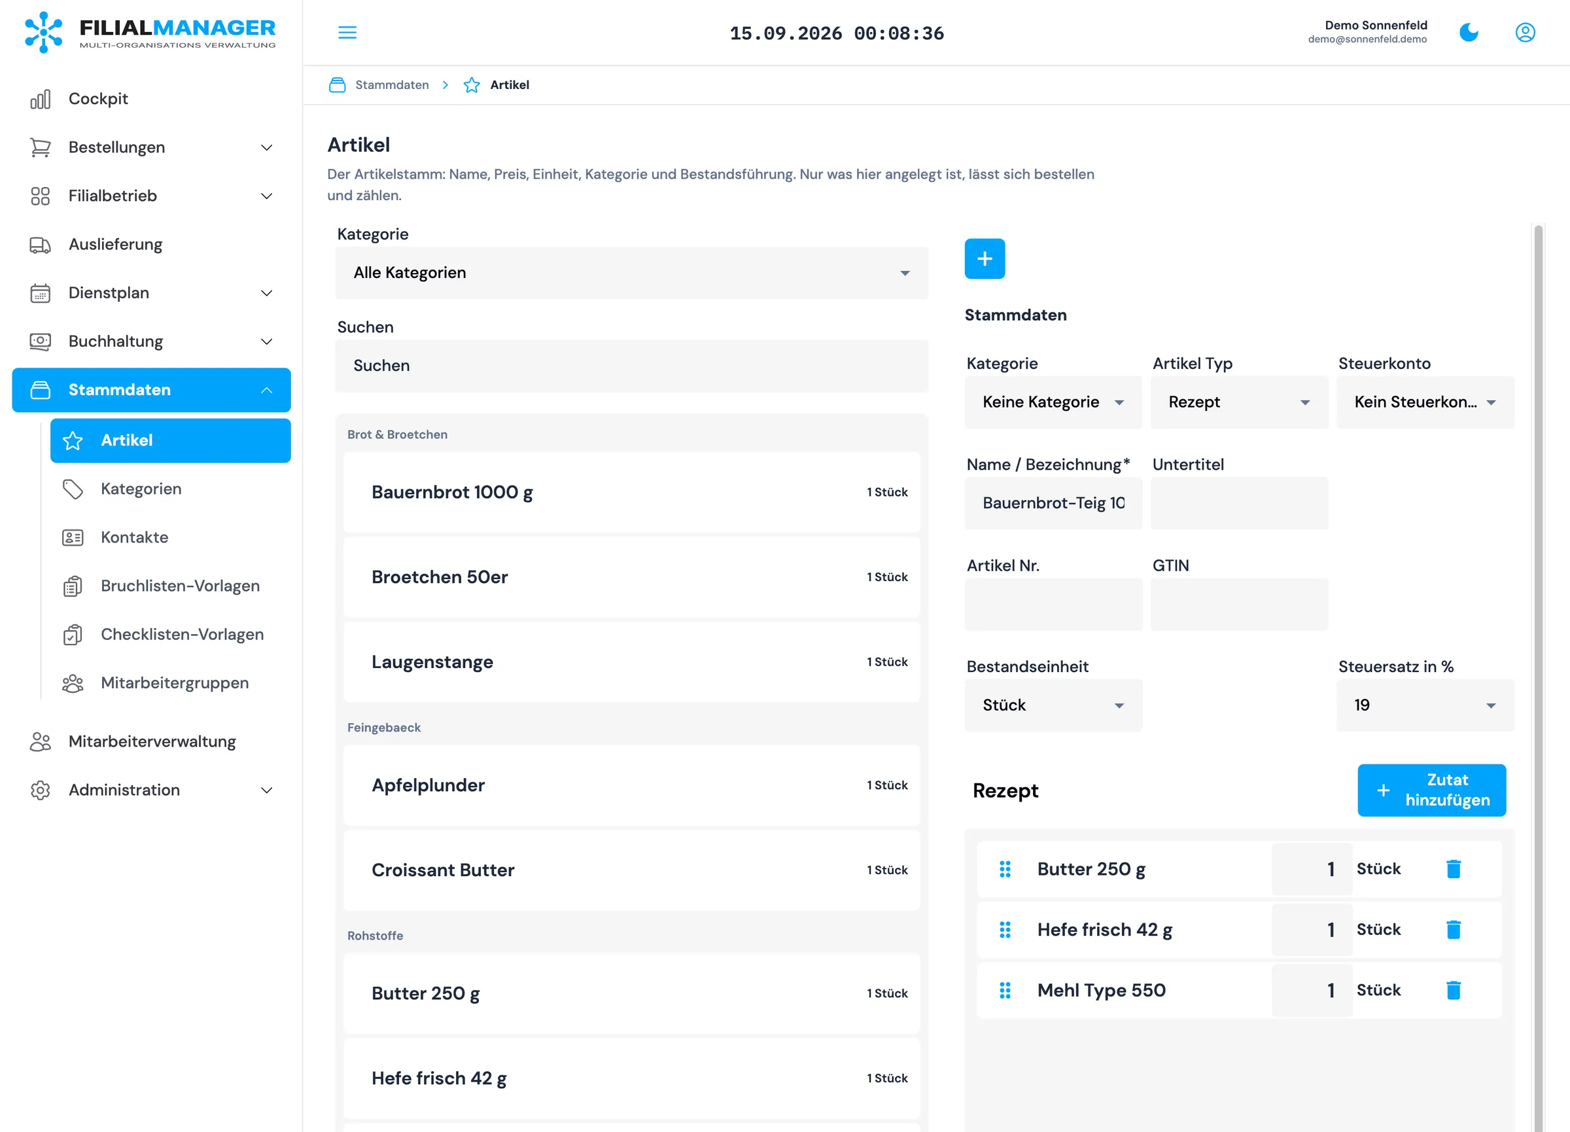Expand the Administration submenu chevron

266,790
